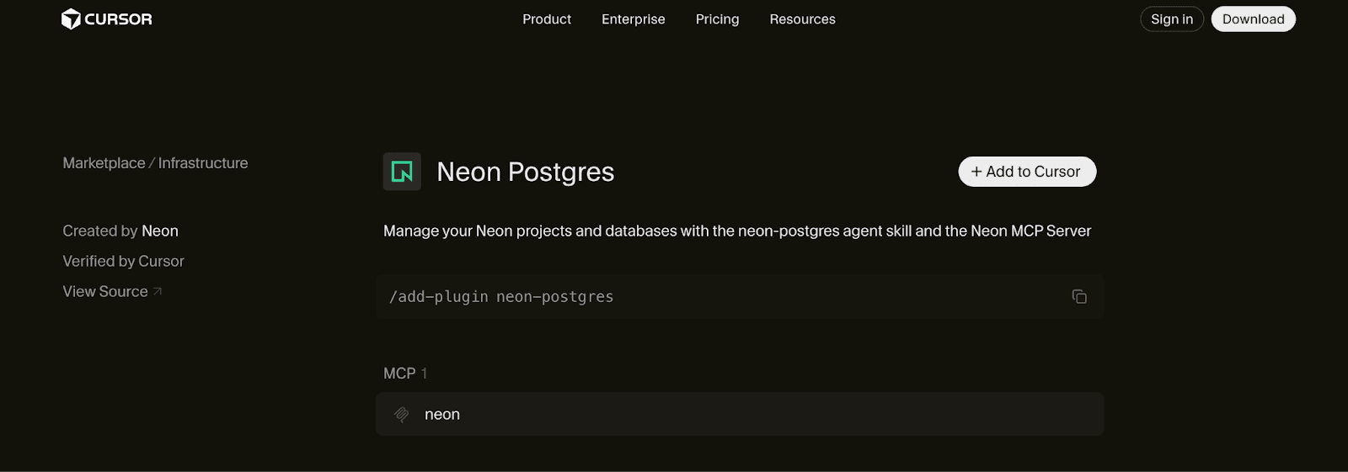Click the Cursor logo in the header
Image resolution: width=1348 pixels, height=472 pixels.
tap(107, 19)
